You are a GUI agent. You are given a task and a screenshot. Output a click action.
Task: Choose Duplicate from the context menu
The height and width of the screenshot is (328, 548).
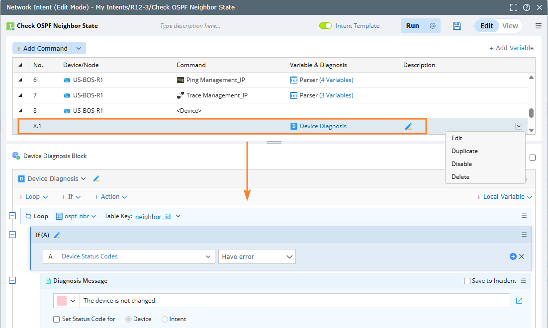(464, 151)
